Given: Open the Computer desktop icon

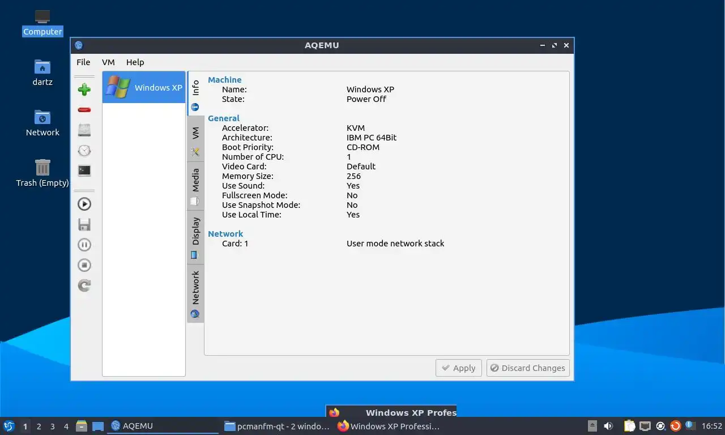Looking at the screenshot, I should (x=42, y=23).
